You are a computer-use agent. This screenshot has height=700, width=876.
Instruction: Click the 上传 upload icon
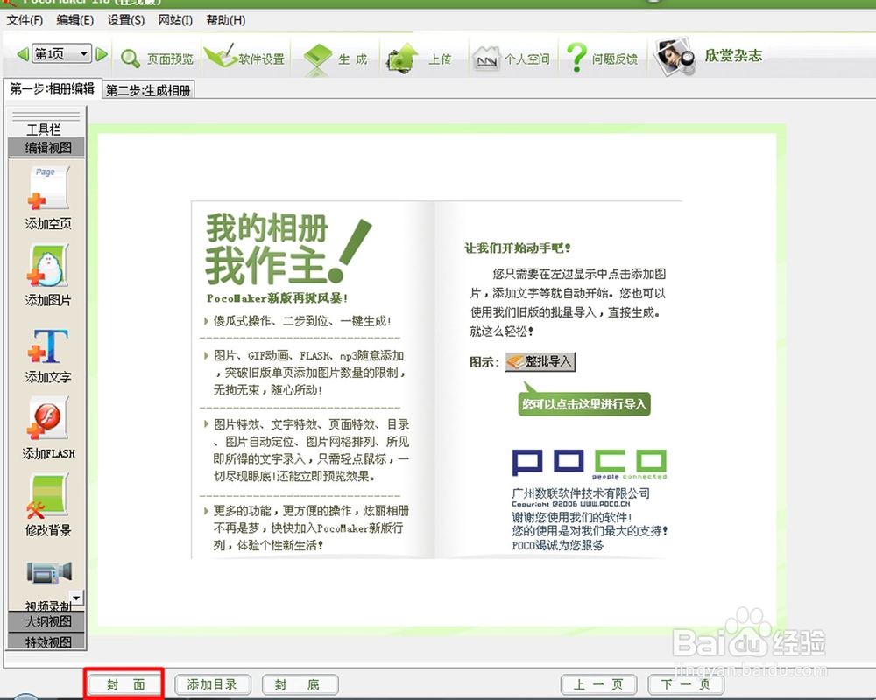coord(403,58)
